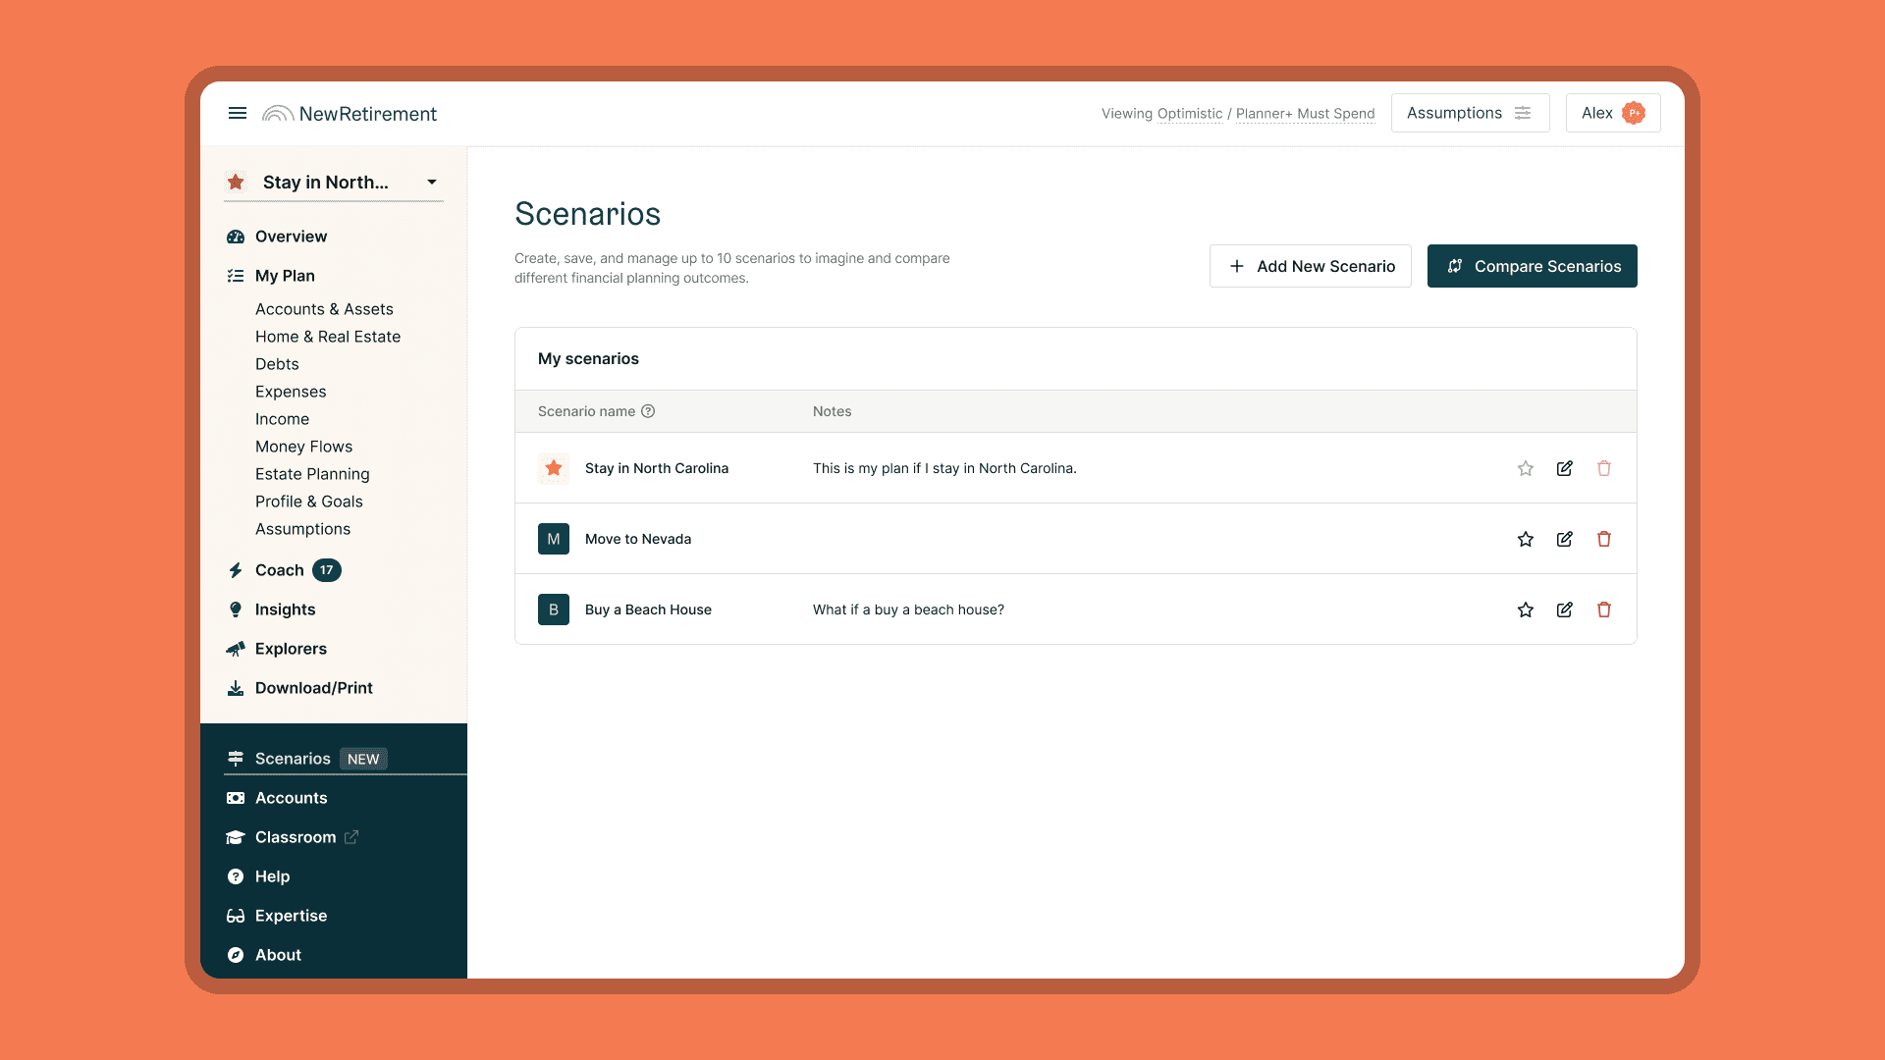Screen dimensions: 1885x1060
Task: Click the Scenario name help icon
Action: pyautogui.click(x=648, y=411)
